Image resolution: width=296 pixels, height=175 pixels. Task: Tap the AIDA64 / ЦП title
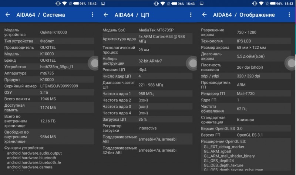tap(132, 15)
